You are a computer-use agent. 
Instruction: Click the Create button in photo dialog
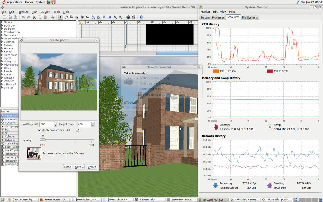click(x=92, y=167)
